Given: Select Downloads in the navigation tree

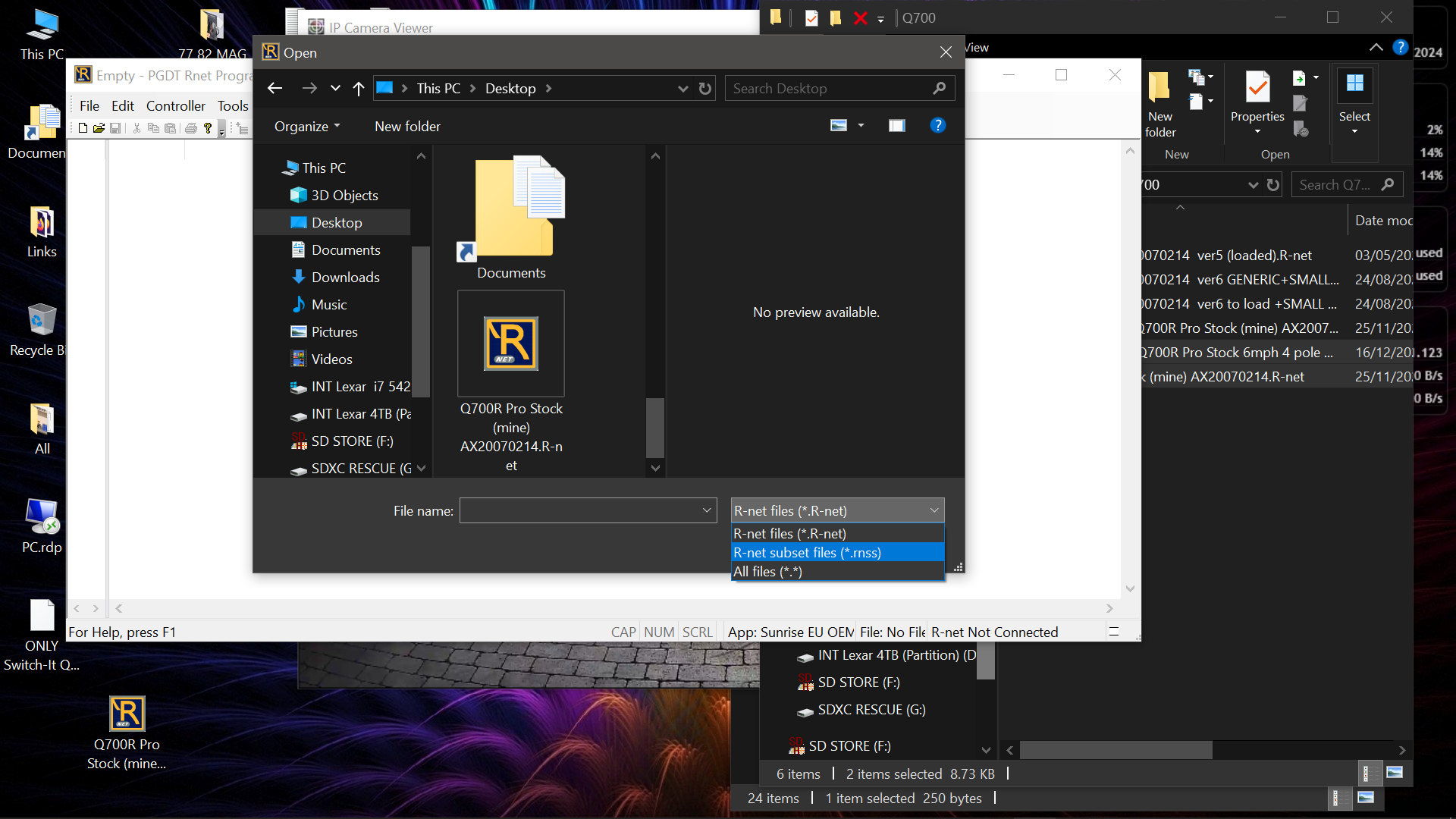Looking at the screenshot, I should pyautogui.click(x=345, y=278).
